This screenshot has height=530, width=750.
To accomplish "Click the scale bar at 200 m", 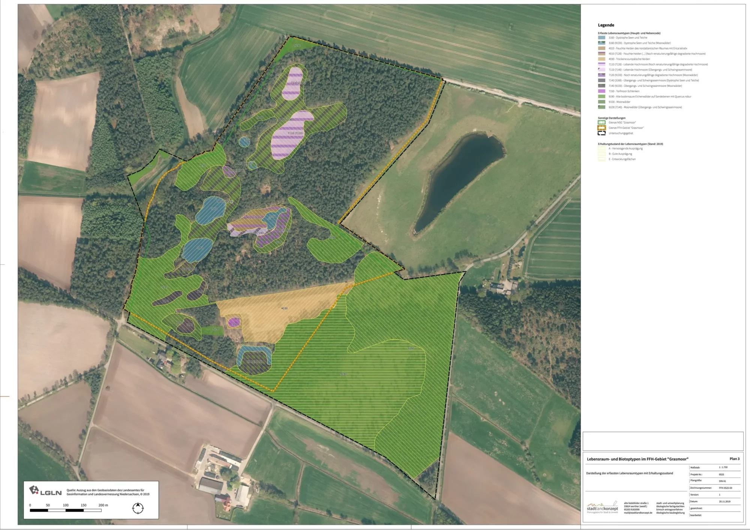I will click(102, 510).
